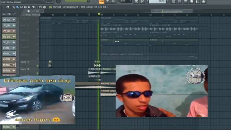Select the SHE_Dru audio clip in picker
The height and width of the screenshot is (130, 231).
(x=9, y=36)
